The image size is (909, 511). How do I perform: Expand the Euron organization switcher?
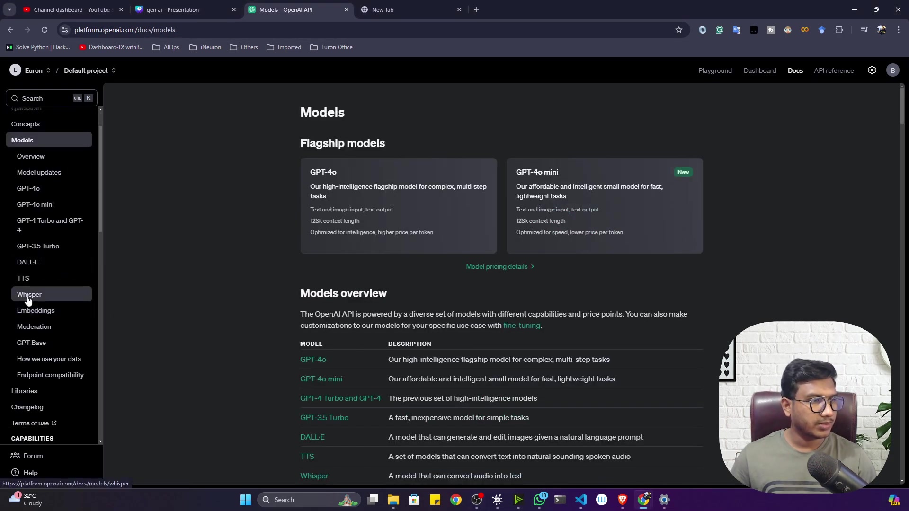click(37, 70)
